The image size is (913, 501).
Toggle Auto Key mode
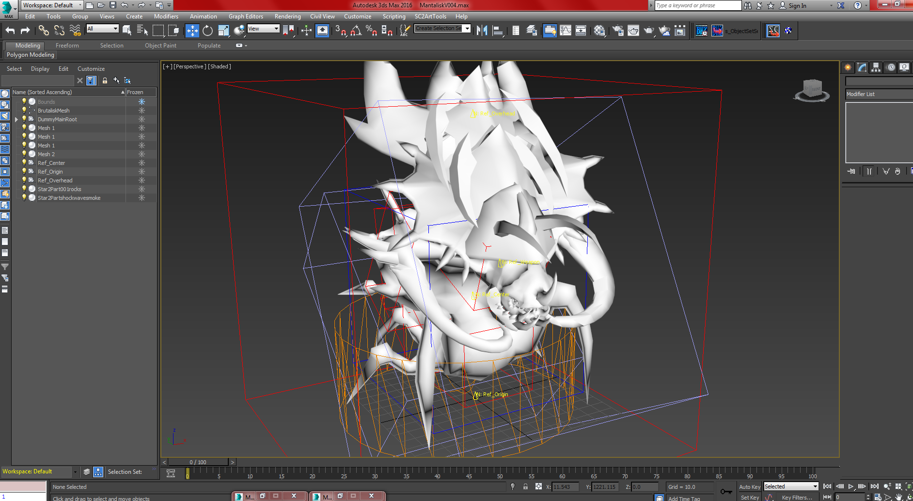[x=749, y=486]
